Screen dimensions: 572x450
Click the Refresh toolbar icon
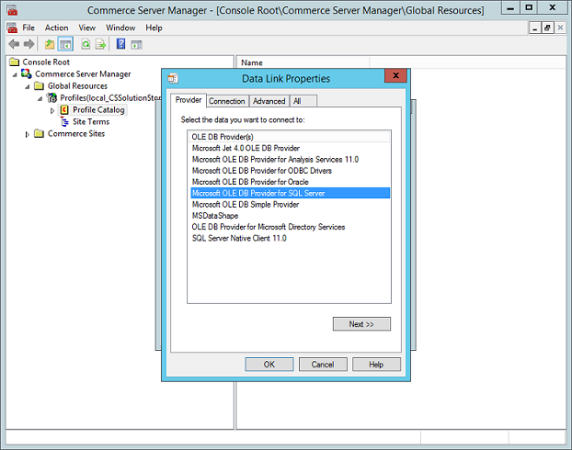(x=86, y=44)
